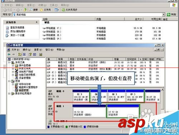179x135 pixels.
Task: Click the 转到 Go button
Action: pyautogui.click(x=171, y=15)
